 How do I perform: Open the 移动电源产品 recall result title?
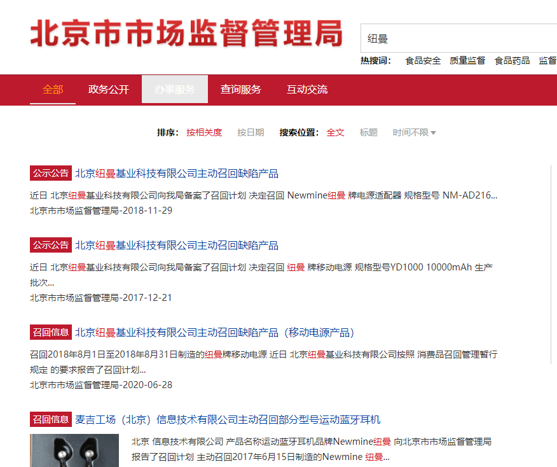[x=214, y=333]
